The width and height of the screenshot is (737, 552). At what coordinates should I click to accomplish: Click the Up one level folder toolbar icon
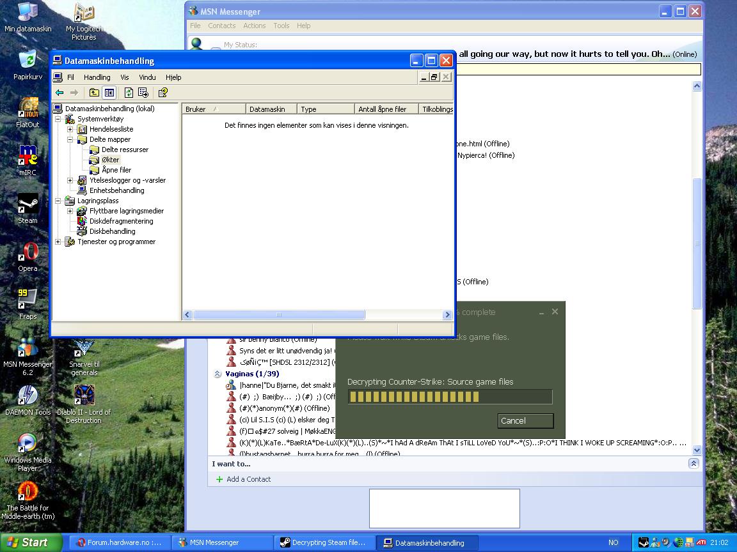click(x=94, y=93)
